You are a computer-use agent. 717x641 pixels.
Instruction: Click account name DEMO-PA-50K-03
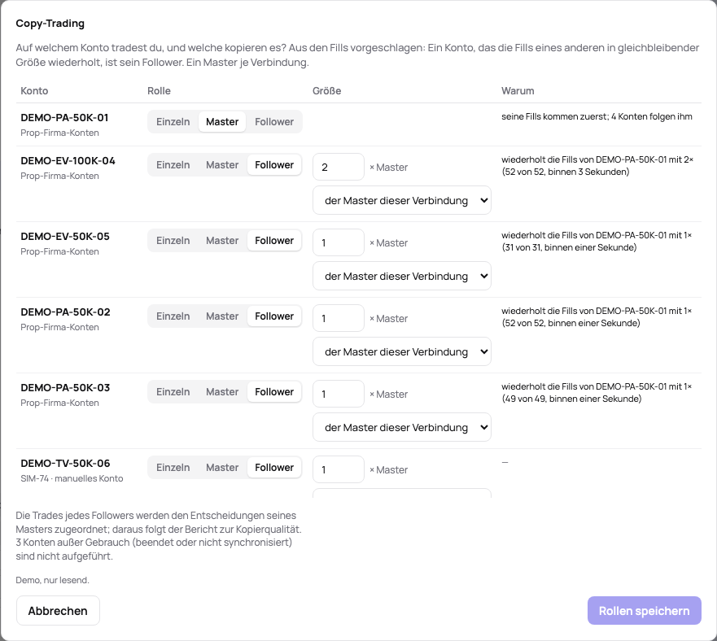click(65, 388)
